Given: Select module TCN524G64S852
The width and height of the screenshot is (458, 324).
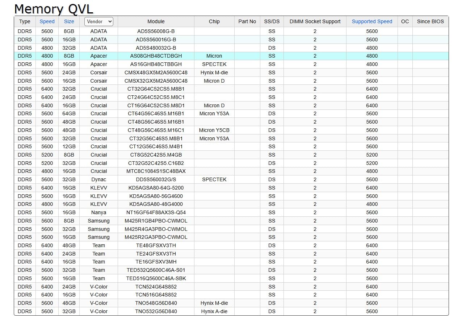Looking at the screenshot, I should click(x=156, y=287).
